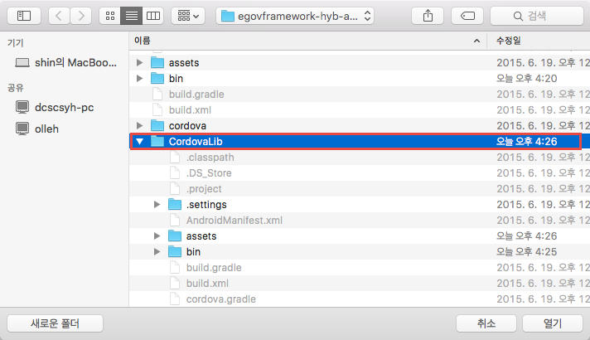Switch to column view mode

point(153,16)
